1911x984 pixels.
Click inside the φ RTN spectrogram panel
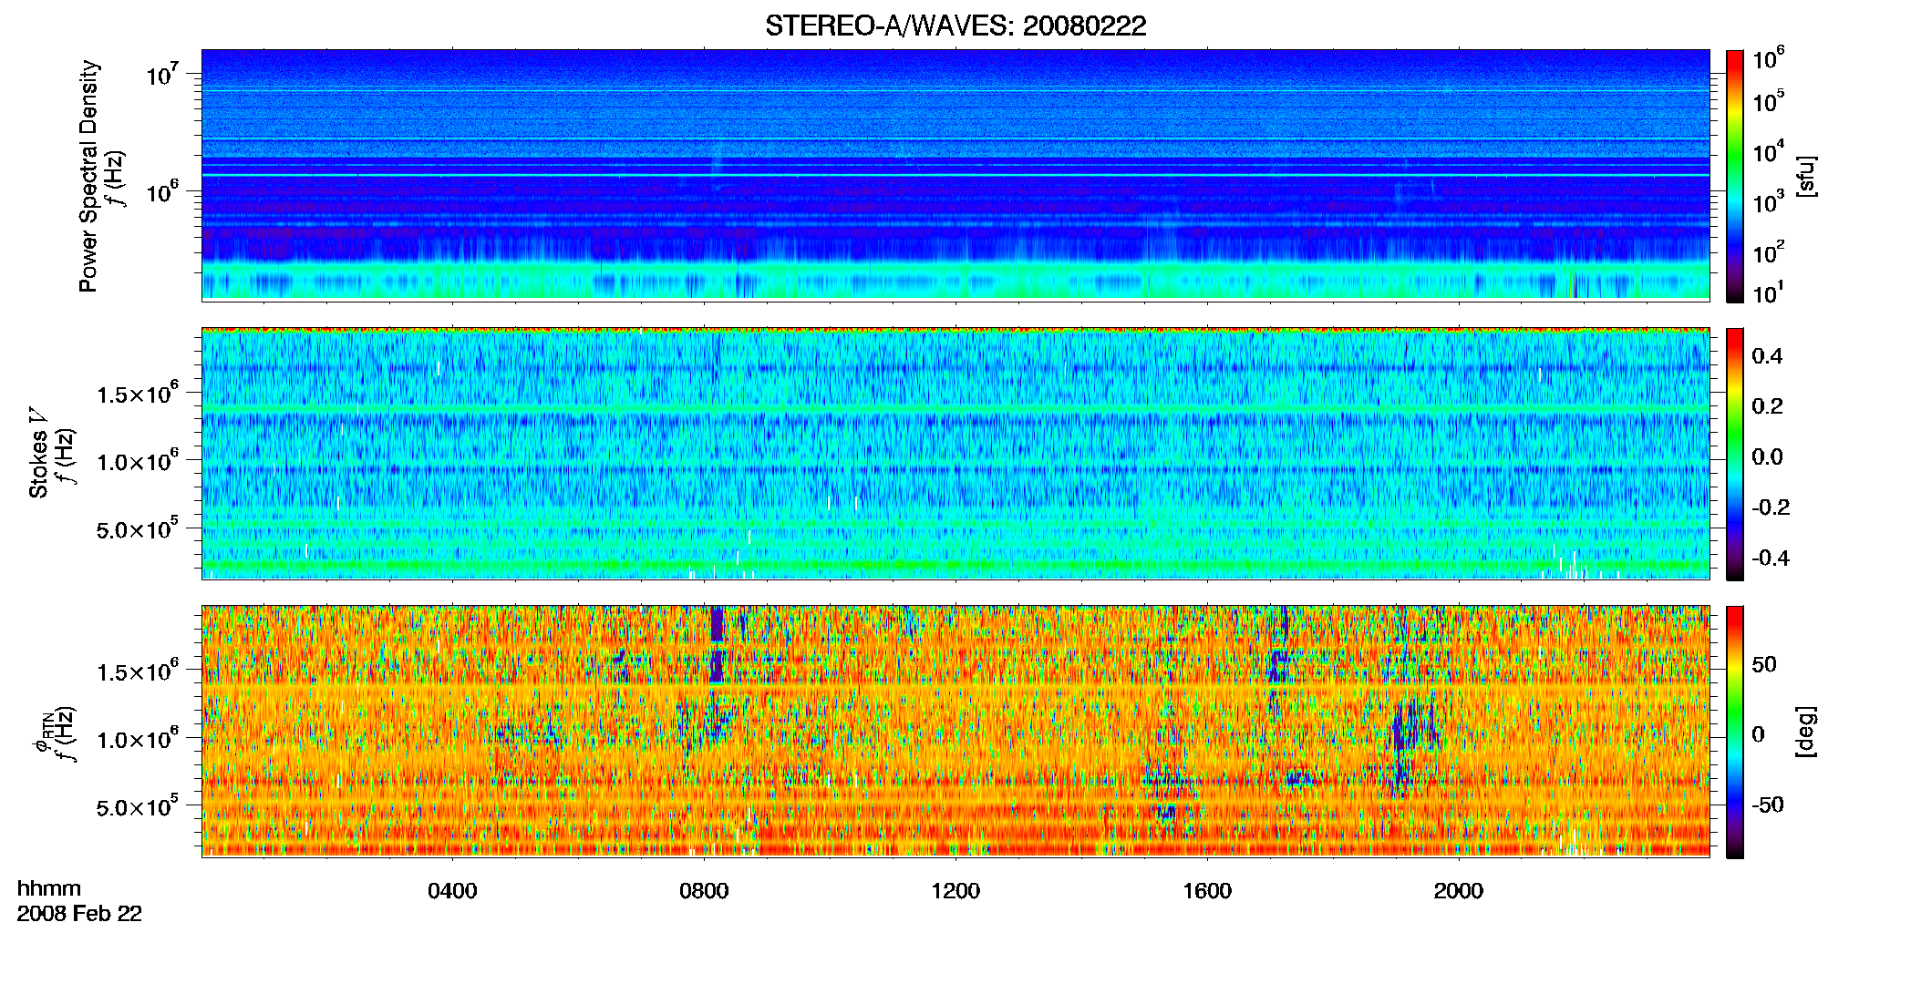(x=955, y=731)
